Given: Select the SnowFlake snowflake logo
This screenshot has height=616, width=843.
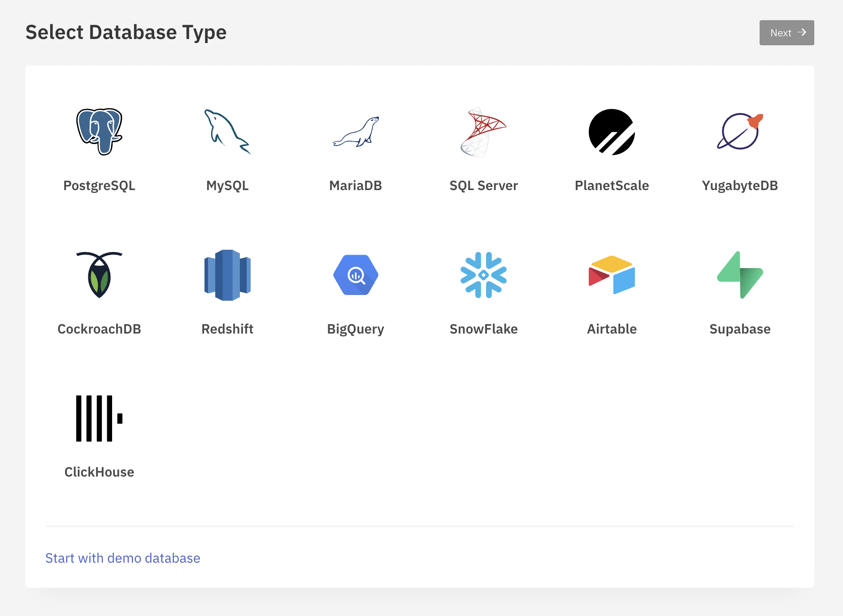Looking at the screenshot, I should 483,275.
